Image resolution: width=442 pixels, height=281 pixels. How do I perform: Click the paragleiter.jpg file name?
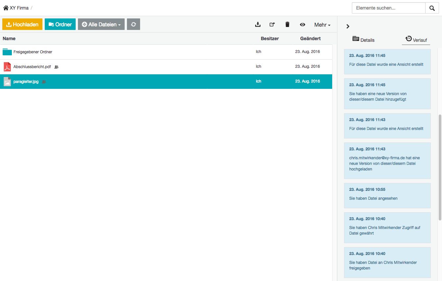pos(26,82)
